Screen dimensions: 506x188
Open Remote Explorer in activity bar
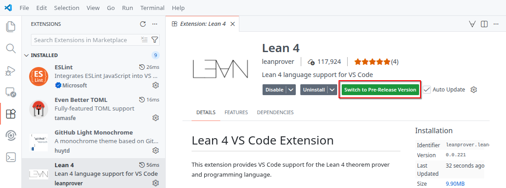(x=10, y=92)
